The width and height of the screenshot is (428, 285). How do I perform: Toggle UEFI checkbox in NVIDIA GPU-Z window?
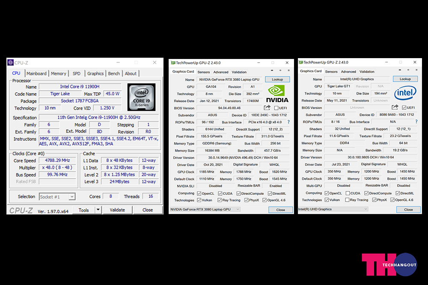tap(276, 108)
